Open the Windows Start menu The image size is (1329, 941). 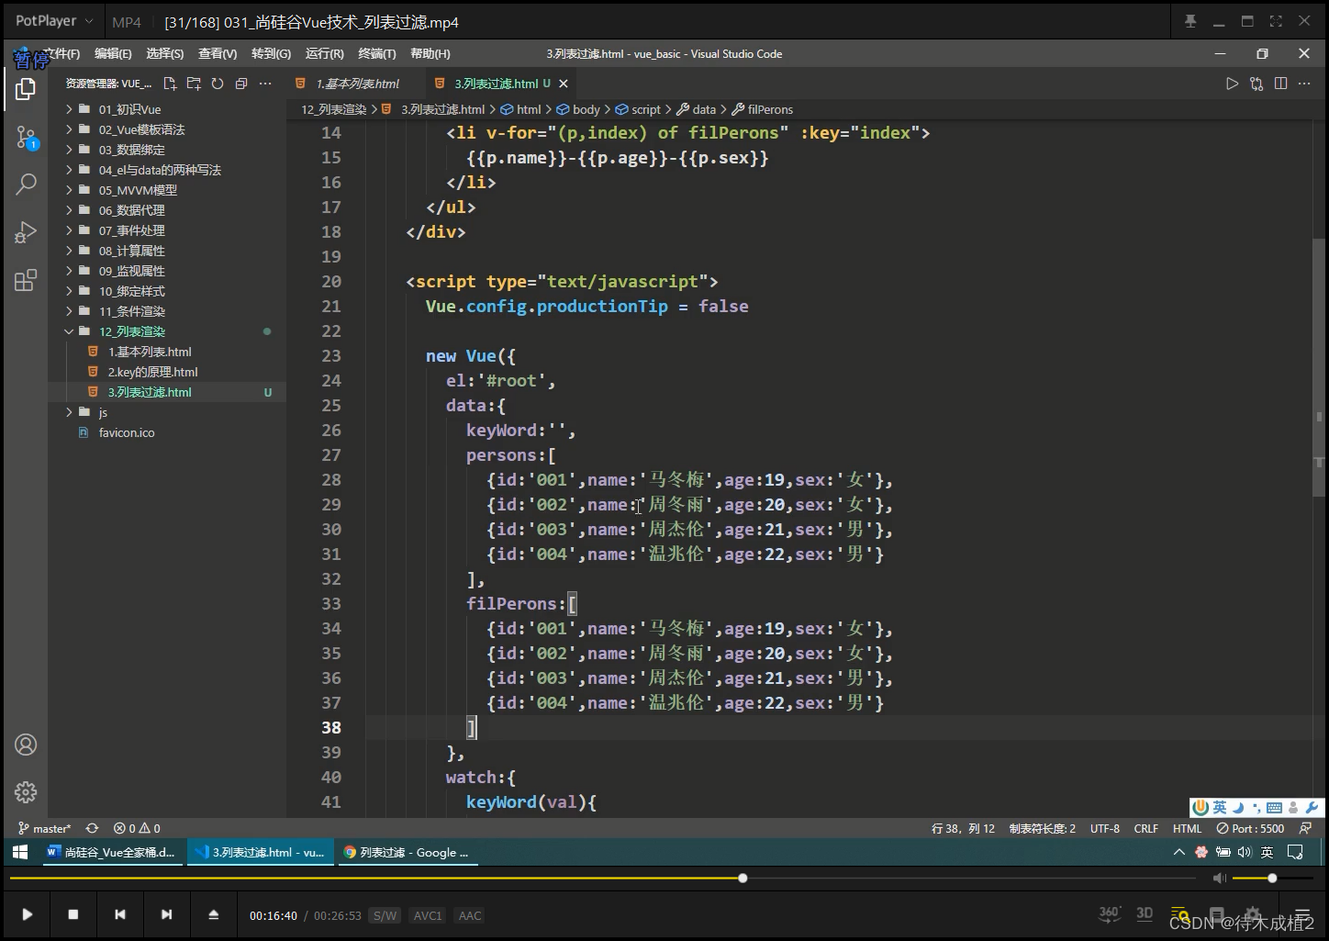[x=19, y=852]
